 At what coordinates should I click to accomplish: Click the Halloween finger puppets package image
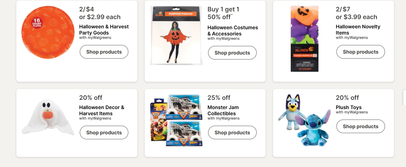pyautogui.click(x=304, y=39)
